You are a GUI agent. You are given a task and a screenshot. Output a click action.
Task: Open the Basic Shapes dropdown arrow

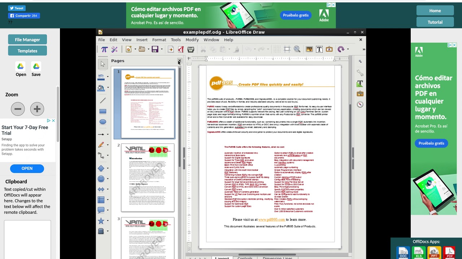[108, 168]
